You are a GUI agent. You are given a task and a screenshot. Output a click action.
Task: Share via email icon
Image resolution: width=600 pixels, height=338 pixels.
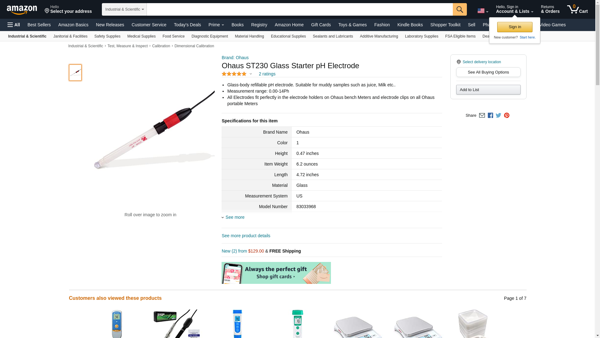coord(482,115)
